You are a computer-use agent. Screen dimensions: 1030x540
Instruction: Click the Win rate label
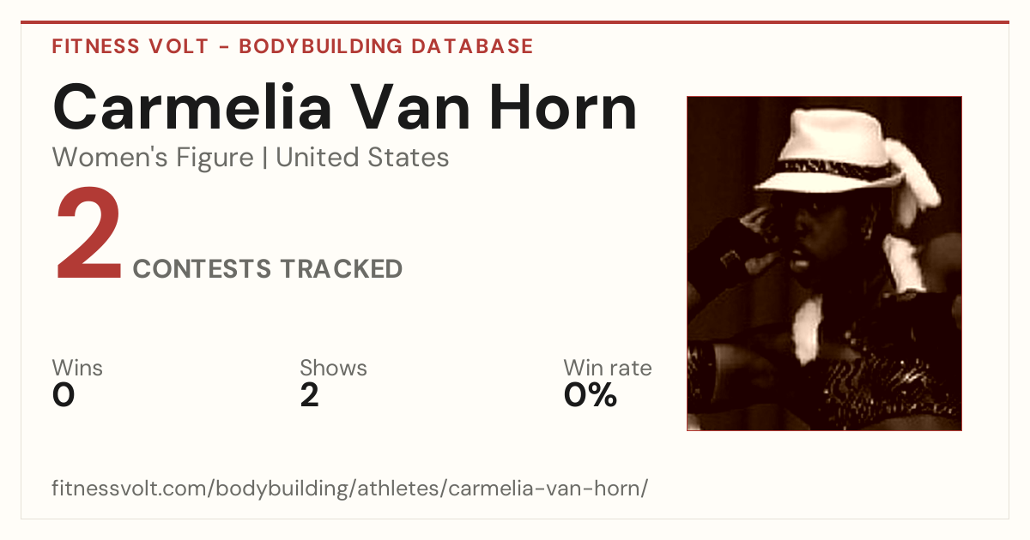(607, 369)
